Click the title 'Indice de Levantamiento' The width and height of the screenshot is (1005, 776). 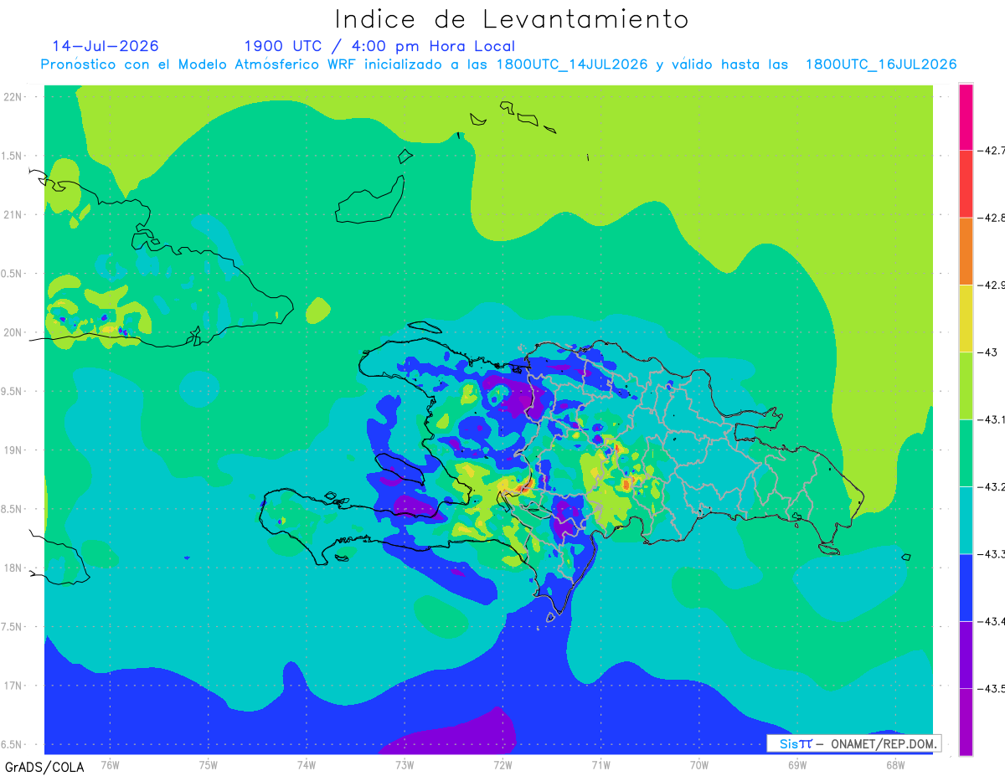[512, 18]
